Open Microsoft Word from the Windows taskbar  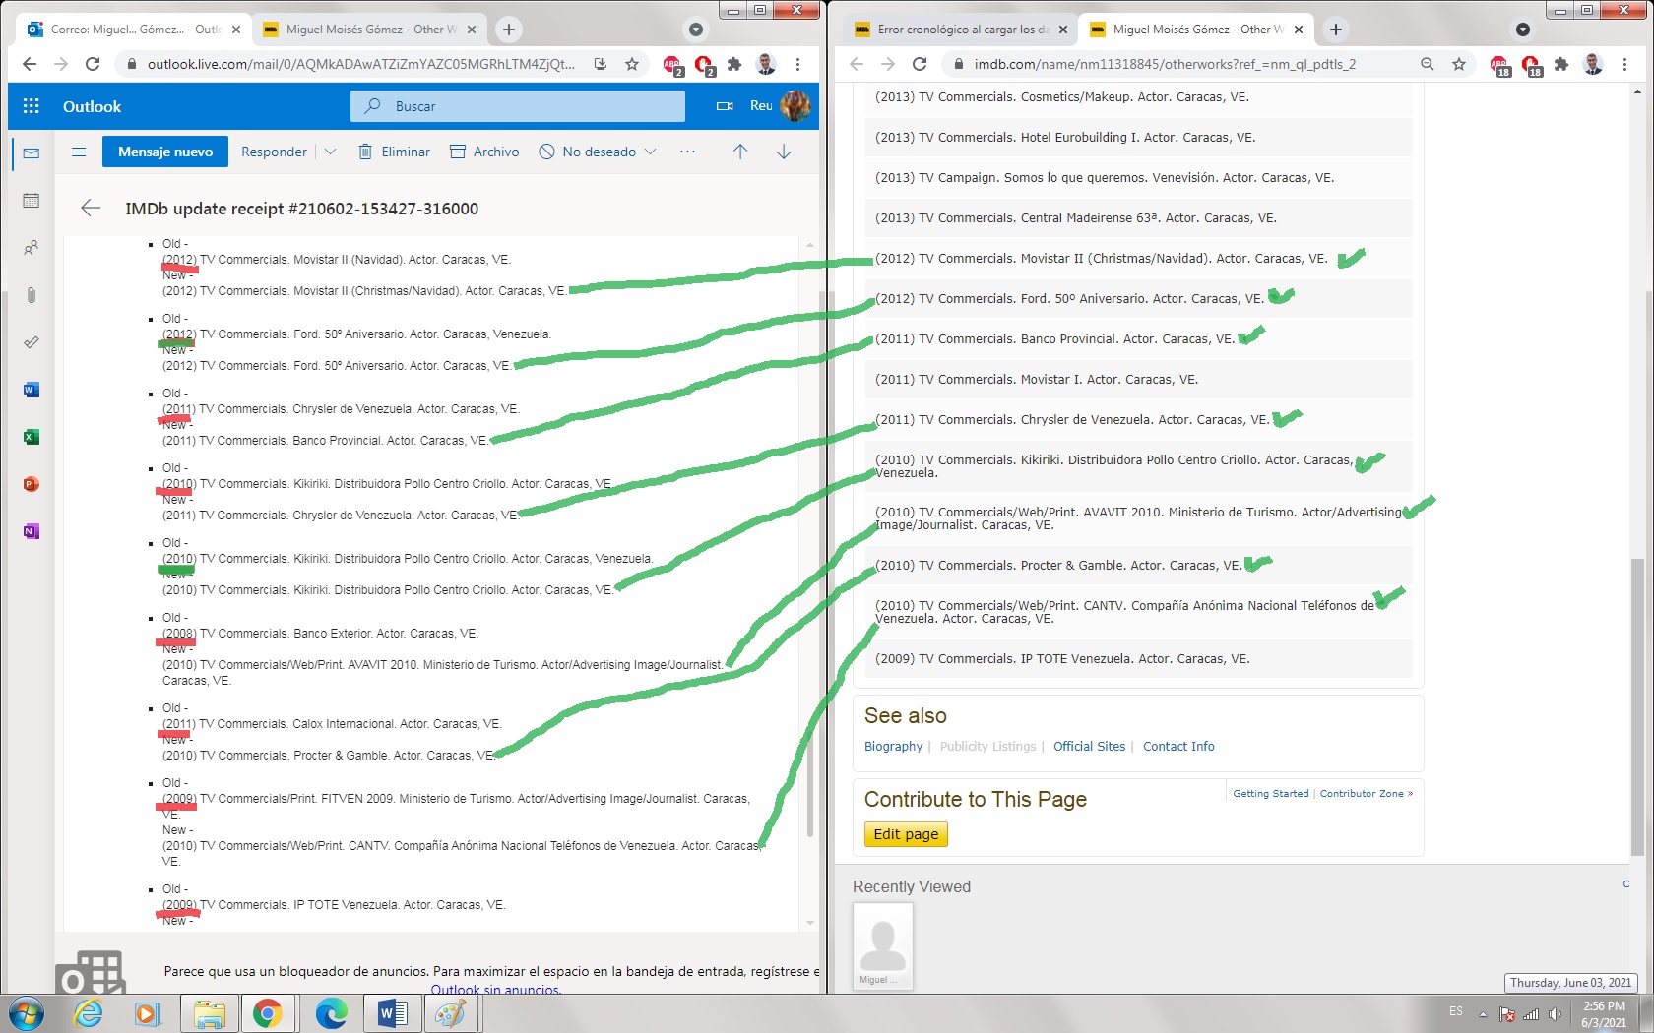[393, 1013]
